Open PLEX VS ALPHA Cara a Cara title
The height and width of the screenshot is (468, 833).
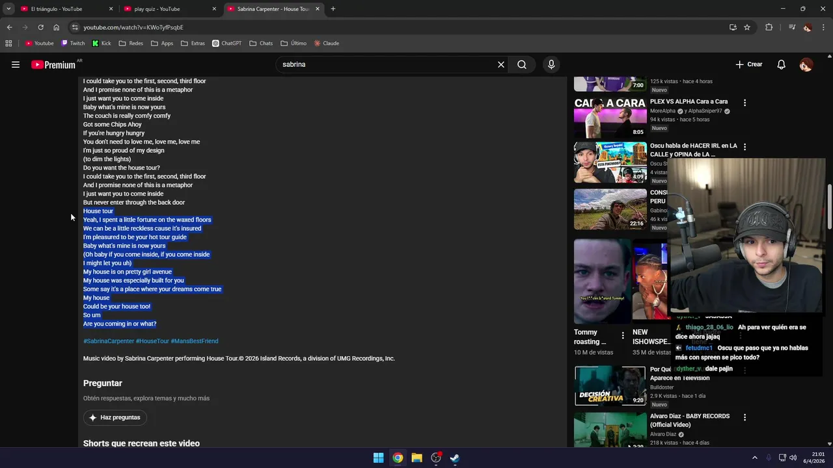689,101
